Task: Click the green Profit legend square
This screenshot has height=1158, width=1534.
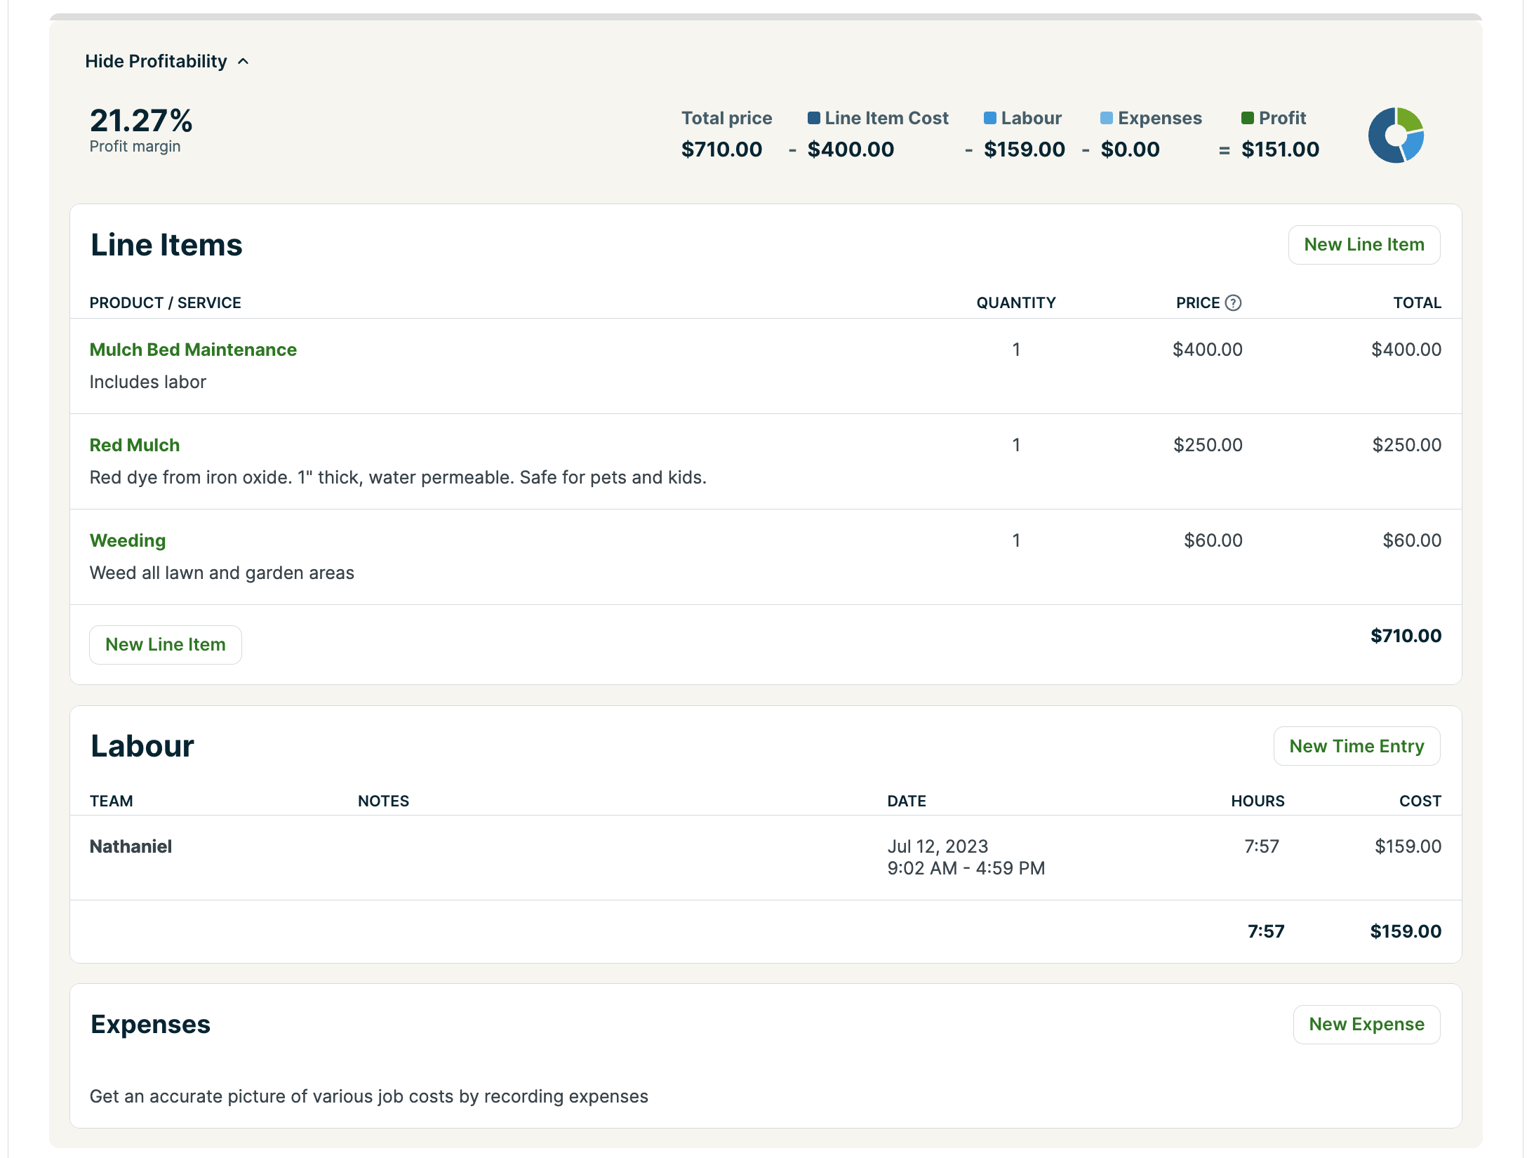Action: coord(1247,118)
